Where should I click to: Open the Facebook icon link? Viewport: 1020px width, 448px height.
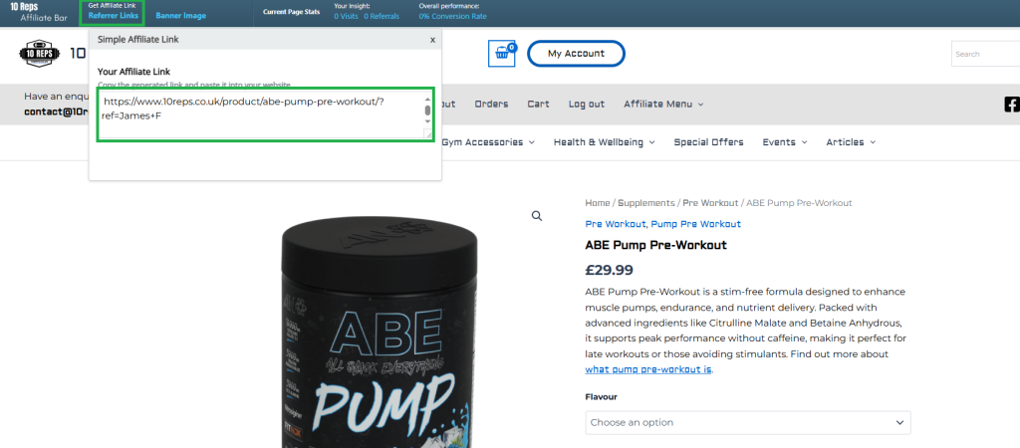(x=1012, y=104)
